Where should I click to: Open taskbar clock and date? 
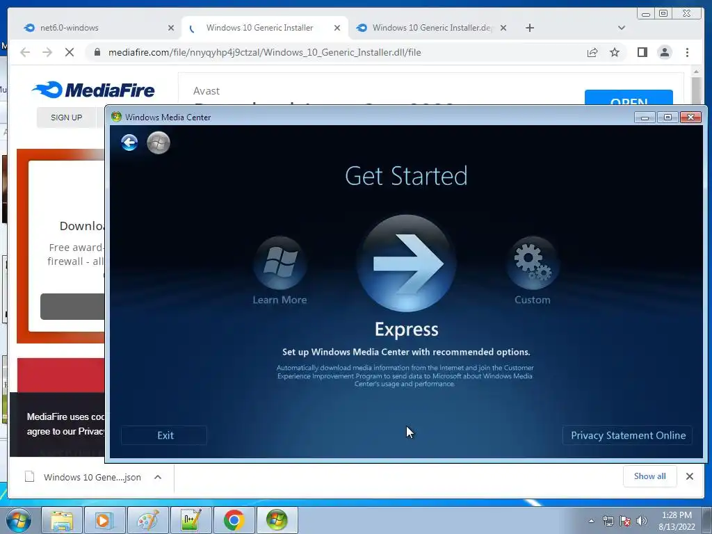click(x=677, y=521)
